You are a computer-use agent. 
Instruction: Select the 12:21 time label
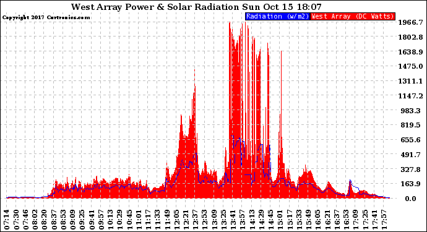pos(186,220)
